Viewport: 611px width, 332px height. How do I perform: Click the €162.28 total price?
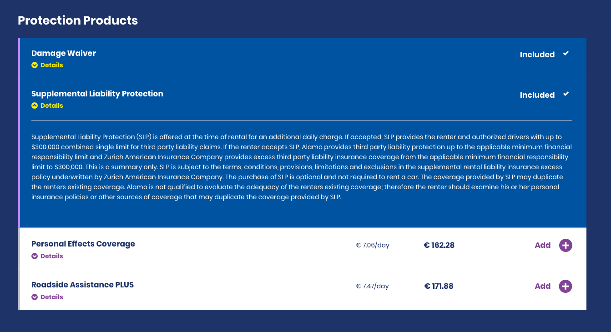tap(439, 245)
